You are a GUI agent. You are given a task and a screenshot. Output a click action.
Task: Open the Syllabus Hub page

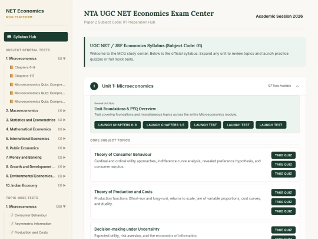coord(36,37)
